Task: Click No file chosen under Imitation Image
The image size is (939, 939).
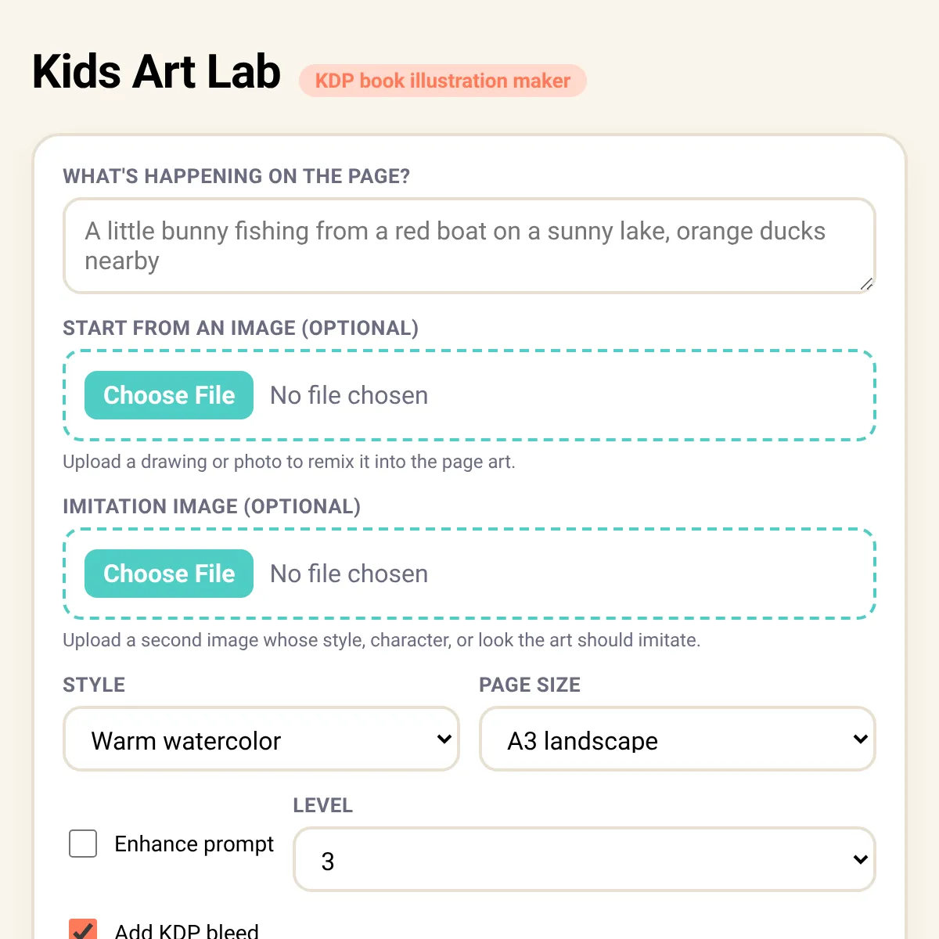Action: click(349, 574)
